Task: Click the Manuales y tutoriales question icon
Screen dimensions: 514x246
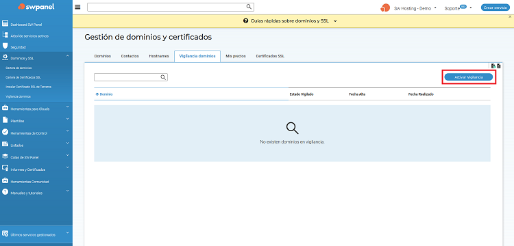Action: pyautogui.click(x=5, y=192)
